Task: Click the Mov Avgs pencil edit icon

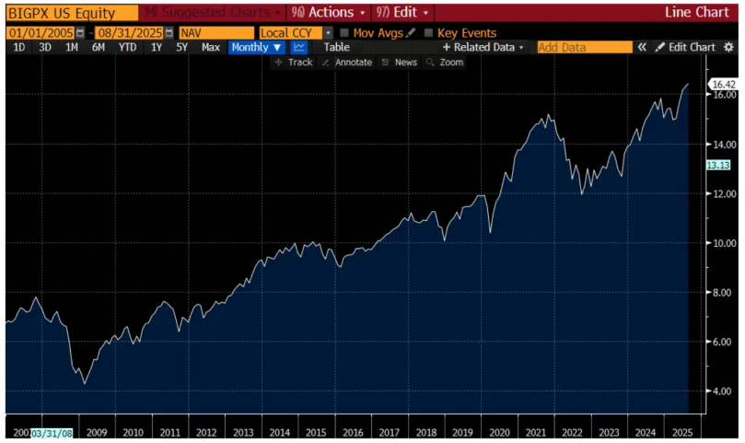Action: click(412, 33)
